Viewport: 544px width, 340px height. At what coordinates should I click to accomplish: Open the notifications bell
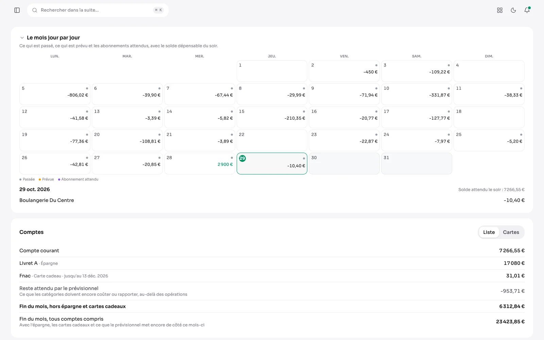pyautogui.click(x=527, y=10)
